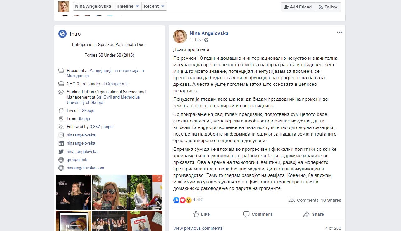Click the Intro globe icon
This screenshot has height=231, width=401.
point(62,34)
